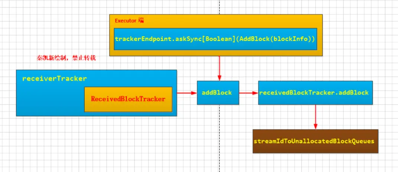The width and height of the screenshot is (398, 172).
Task: Select the addBlock blue box
Action: (218, 92)
